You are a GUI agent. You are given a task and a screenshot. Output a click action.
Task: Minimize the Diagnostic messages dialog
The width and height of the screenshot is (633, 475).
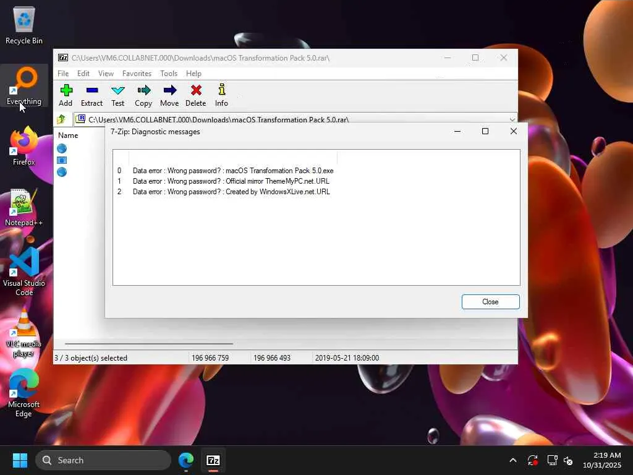click(457, 131)
